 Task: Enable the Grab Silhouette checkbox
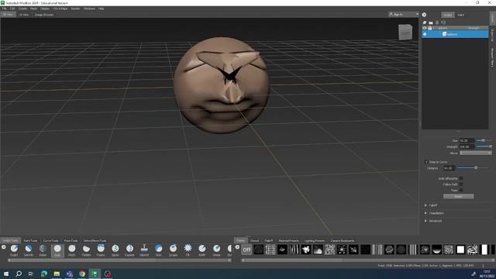[461, 178]
